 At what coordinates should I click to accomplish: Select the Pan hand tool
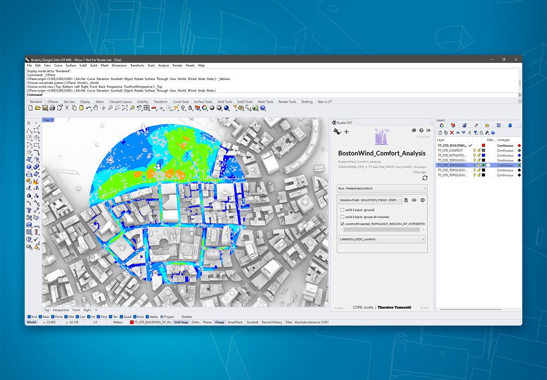tap(95, 108)
